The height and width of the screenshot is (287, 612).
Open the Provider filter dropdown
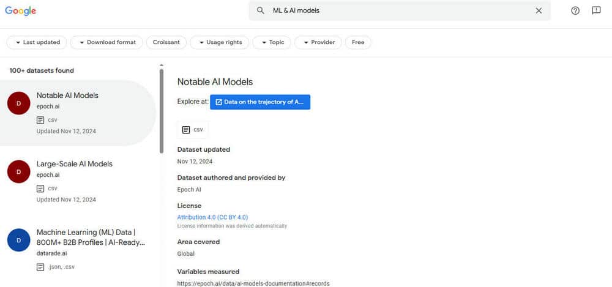pos(318,42)
